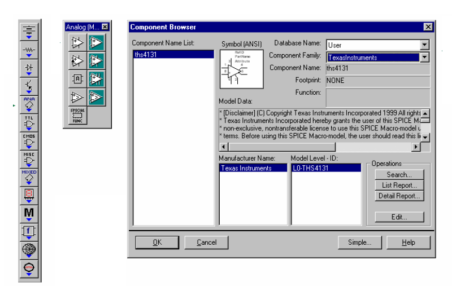Open the MIXED parts bin
Screen dimensions: 452x291
click(x=29, y=177)
